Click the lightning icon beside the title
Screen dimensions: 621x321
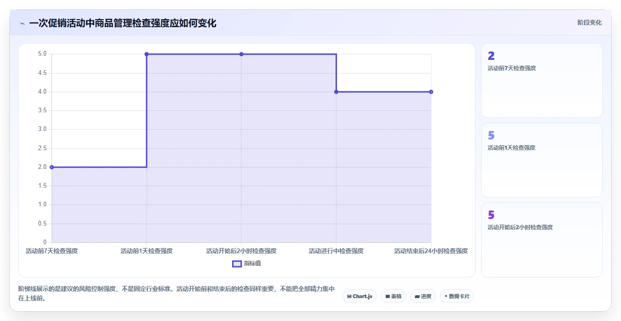click(x=22, y=23)
